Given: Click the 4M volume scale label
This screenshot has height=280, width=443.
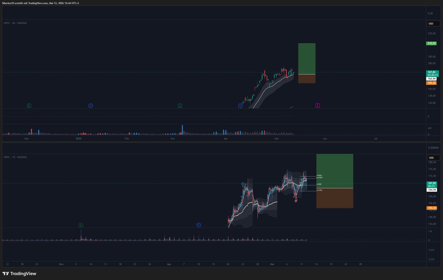Looking at the screenshot, I should pos(429,128).
